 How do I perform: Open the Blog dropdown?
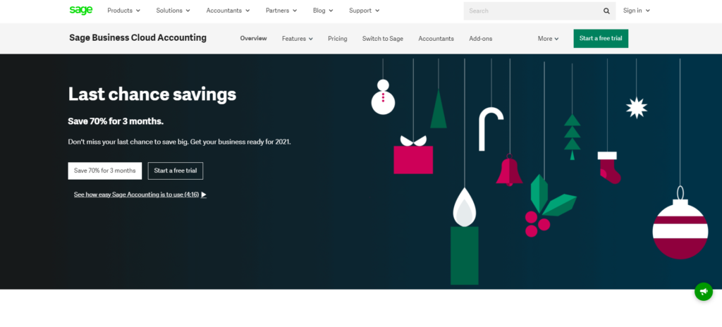pos(323,11)
